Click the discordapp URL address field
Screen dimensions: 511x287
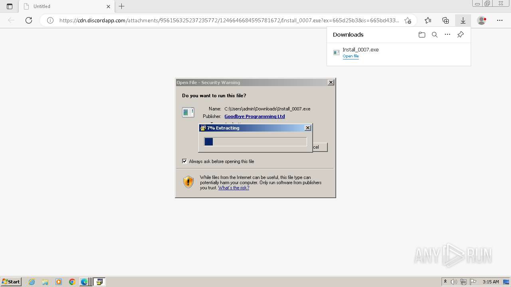click(229, 20)
